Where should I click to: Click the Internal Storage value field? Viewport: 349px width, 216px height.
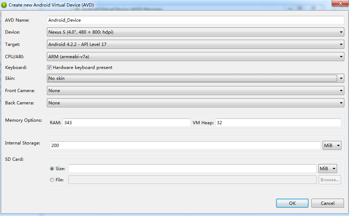click(x=185, y=146)
